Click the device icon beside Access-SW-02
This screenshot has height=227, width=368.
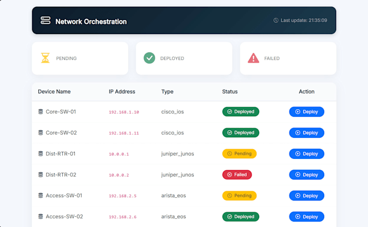tap(41, 216)
